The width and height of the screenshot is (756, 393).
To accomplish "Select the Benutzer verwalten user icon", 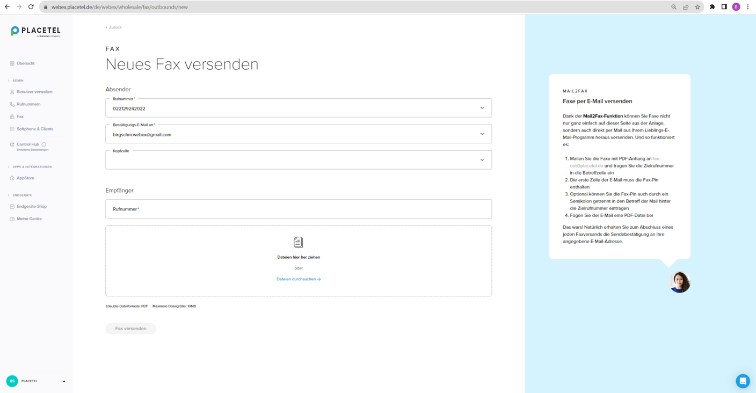I will tap(11, 91).
